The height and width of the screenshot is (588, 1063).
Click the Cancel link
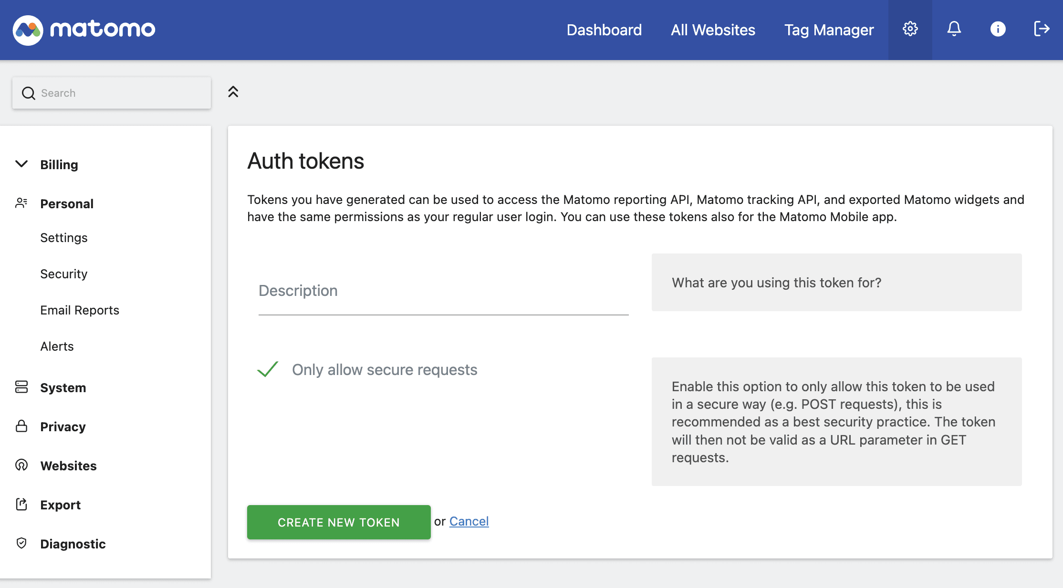point(469,521)
